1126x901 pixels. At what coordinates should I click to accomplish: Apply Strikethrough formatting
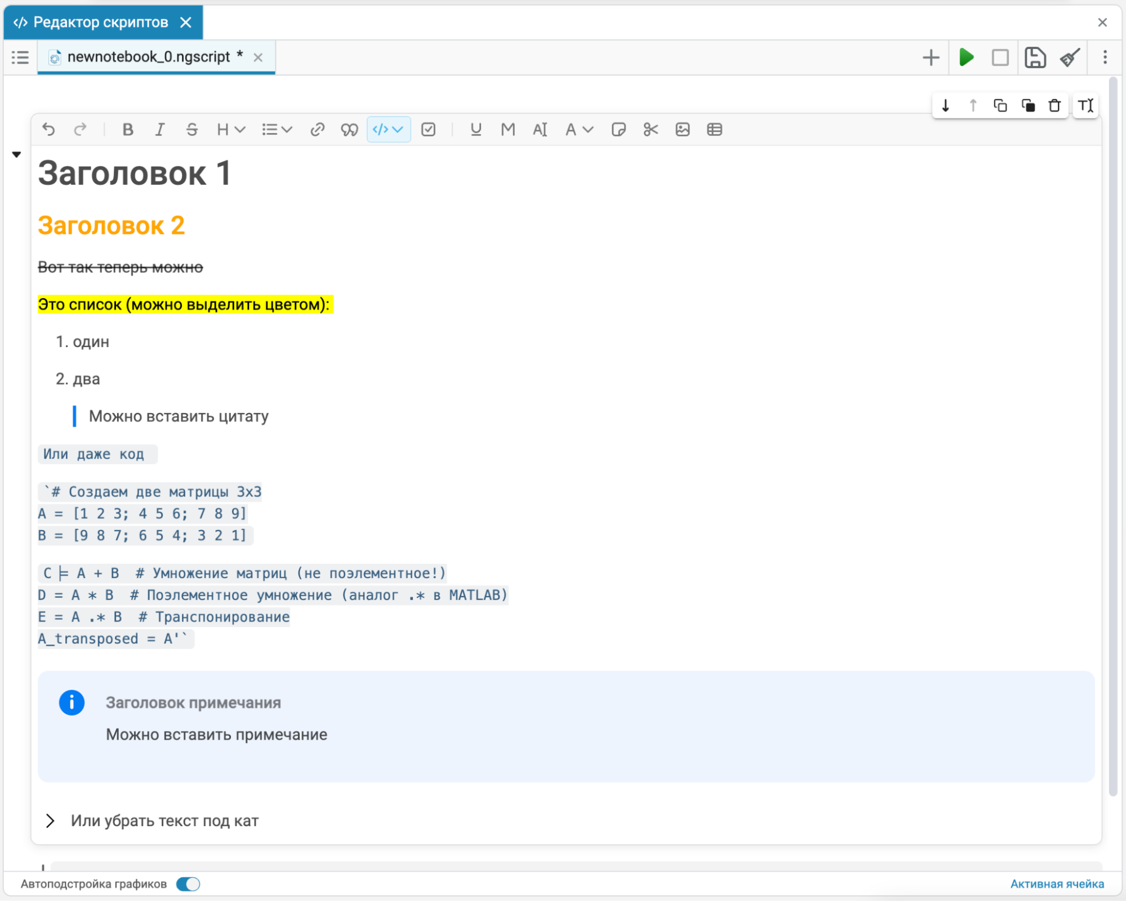(x=192, y=130)
